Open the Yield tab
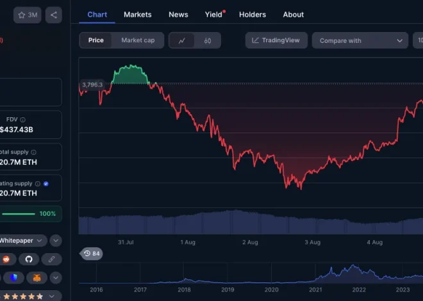This screenshot has width=423, height=301. (x=213, y=15)
